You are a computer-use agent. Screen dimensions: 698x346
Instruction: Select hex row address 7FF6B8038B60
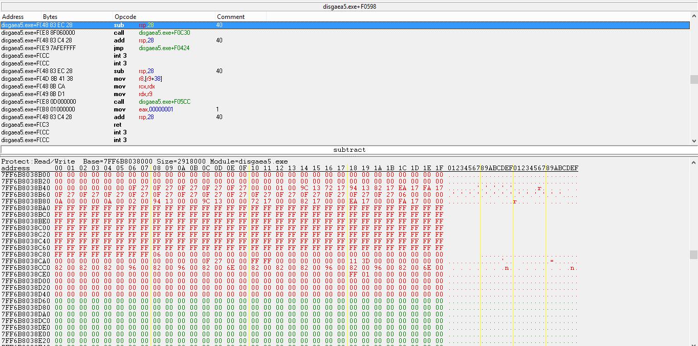(x=26, y=195)
